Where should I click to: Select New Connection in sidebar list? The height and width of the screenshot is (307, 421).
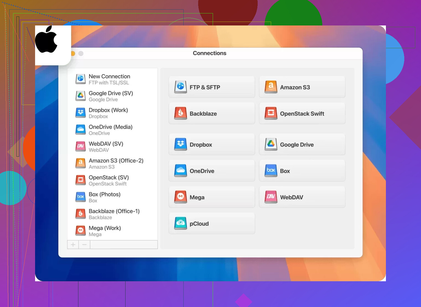[109, 79]
